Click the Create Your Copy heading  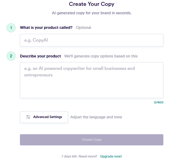(91, 4)
